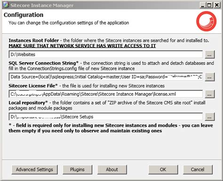Open the Plugins dialog

click(x=77, y=170)
